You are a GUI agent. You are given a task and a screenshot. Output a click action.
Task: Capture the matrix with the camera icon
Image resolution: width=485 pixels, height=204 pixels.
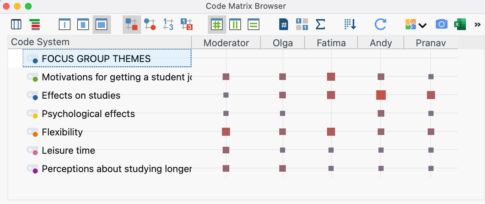coord(441,25)
